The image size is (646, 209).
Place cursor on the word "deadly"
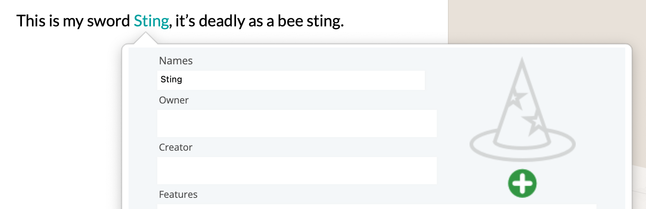pos(222,21)
